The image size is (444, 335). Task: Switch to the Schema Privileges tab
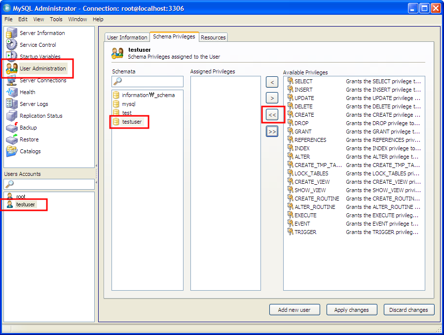point(174,36)
